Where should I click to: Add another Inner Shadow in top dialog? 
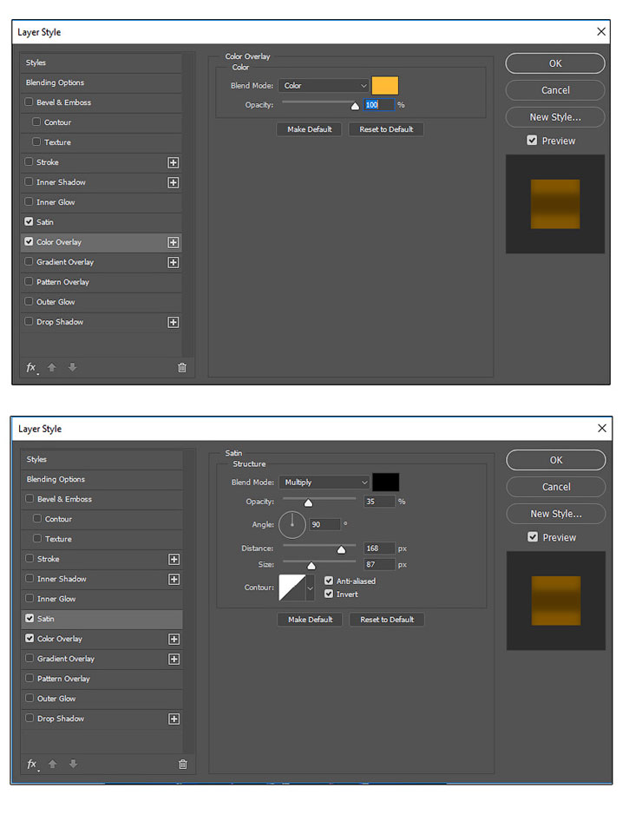coord(174,182)
